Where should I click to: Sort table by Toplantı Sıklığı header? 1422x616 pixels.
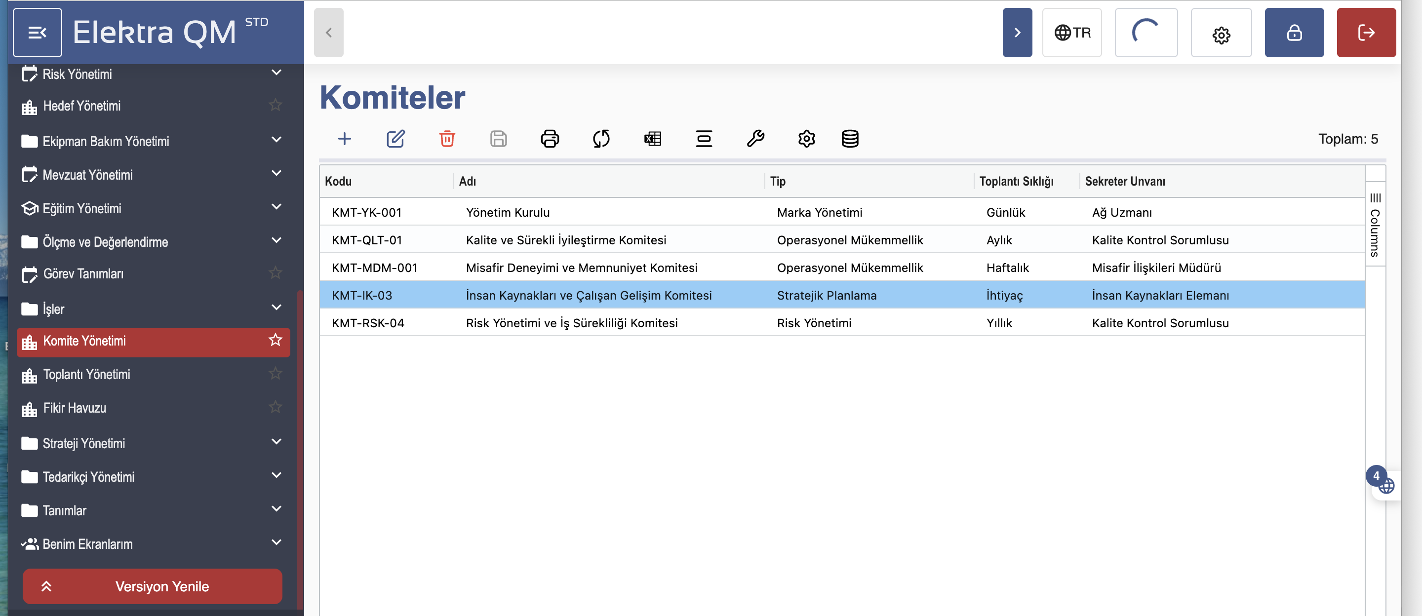click(1016, 181)
